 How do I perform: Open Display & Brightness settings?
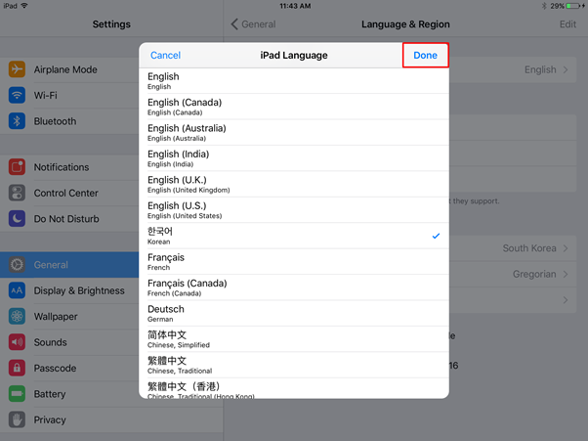[69, 290]
